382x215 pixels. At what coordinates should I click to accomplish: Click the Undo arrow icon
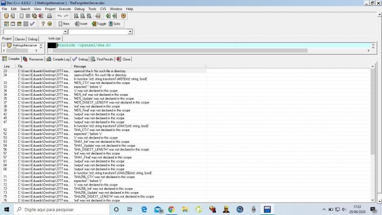click(59, 16)
